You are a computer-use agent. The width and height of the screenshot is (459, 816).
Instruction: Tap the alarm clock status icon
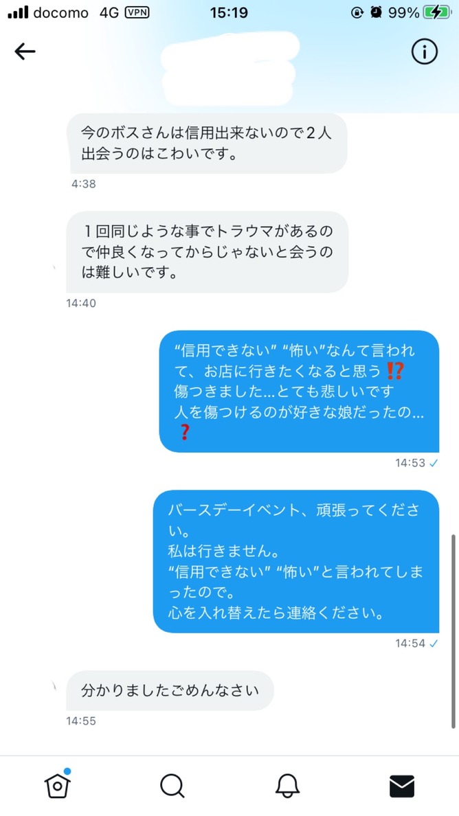(x=377, y=12)
